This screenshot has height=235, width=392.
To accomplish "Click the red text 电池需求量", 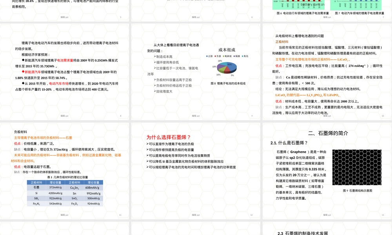I will pos(65,60).
